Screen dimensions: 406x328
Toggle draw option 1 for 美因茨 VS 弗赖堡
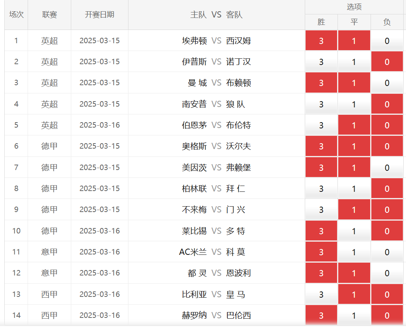(354, 167)
